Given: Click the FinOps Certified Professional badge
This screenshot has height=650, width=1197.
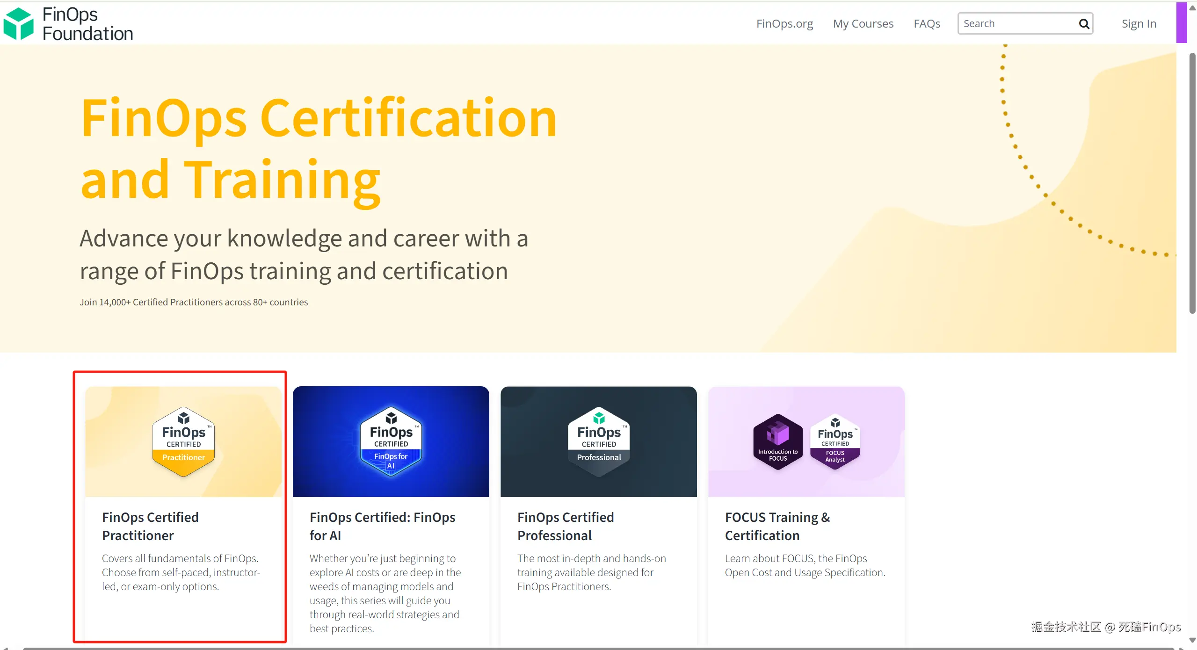Looking at the screenshot, I should 599,441.
